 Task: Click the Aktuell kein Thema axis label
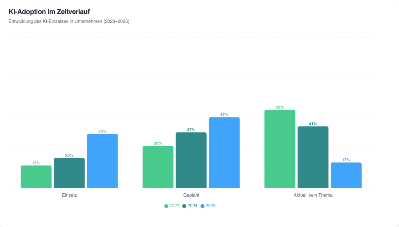(x=313, y=195)
